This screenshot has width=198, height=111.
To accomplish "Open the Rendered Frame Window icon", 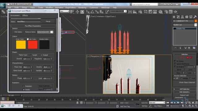I will coord(170,12).
